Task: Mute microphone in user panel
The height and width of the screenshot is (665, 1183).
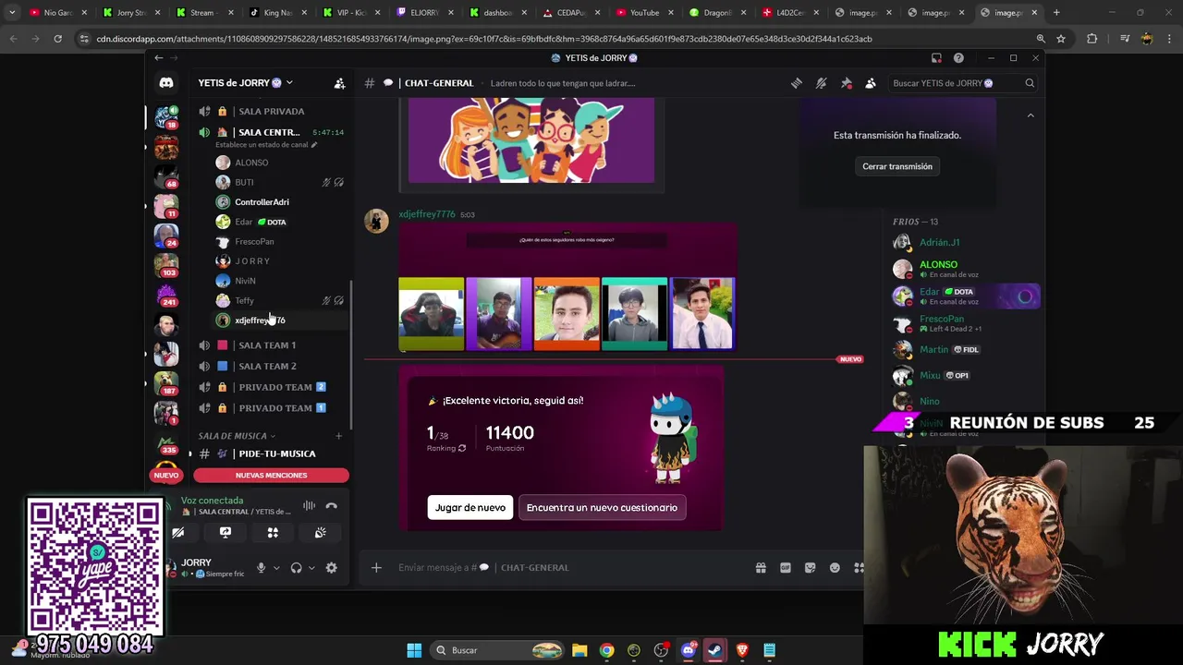Action: click(262, 568)
